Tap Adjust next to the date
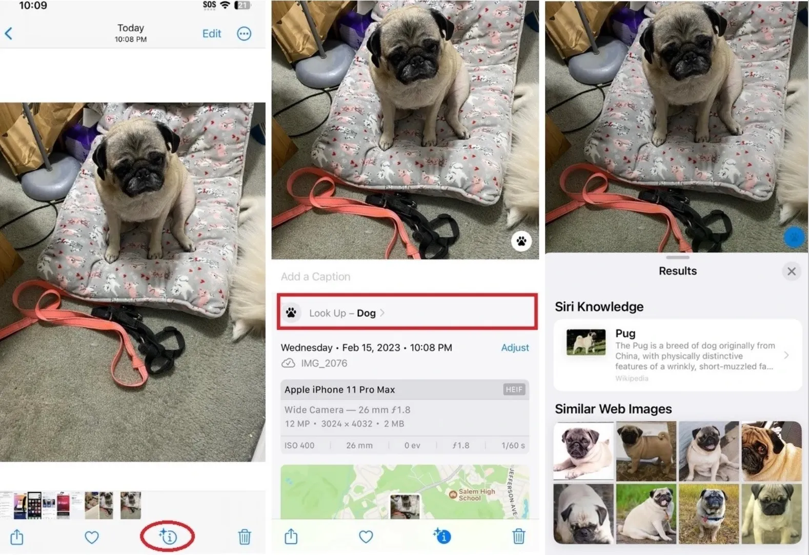 [x=515, y=347]
